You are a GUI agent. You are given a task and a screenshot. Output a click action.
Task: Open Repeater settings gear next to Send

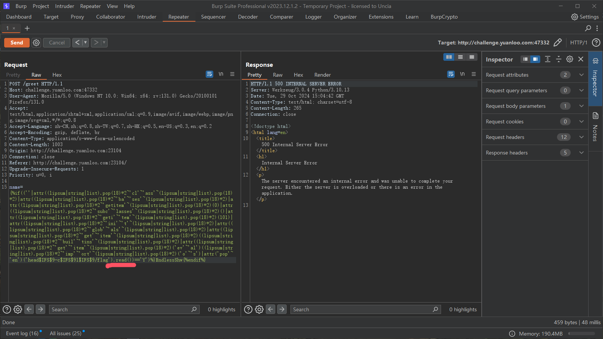(36, 43)
